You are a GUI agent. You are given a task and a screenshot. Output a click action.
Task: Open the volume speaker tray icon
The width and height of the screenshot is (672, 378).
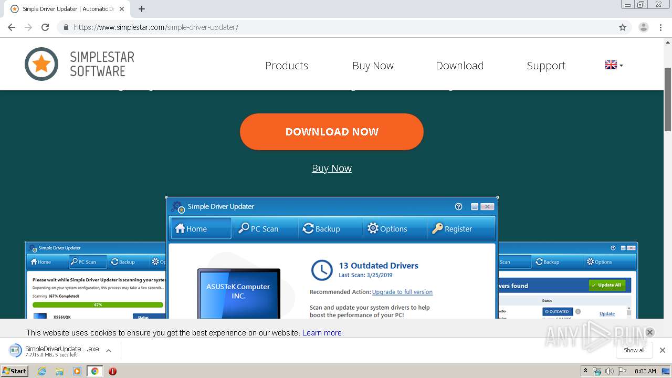coord(609,371)
